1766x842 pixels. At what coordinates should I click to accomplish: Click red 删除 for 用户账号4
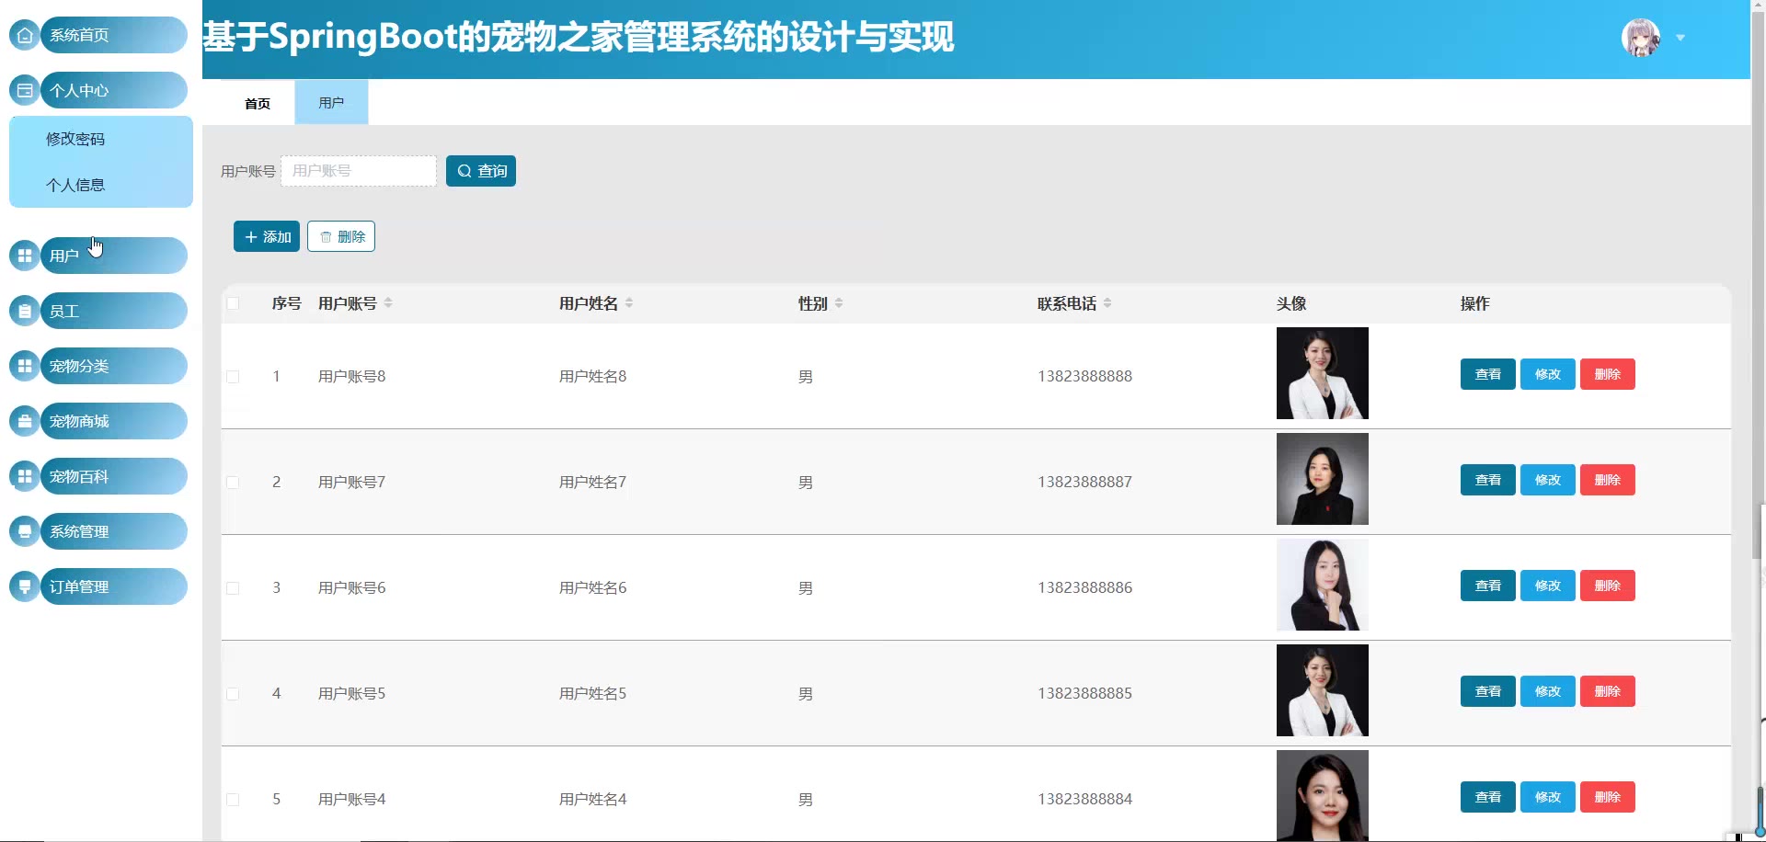[x=1608, y=797]
